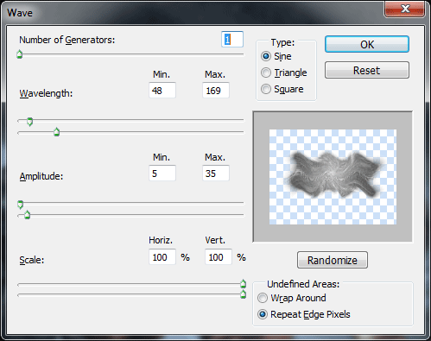Click the Wavelength maximum slider handle

click(57, 132)
